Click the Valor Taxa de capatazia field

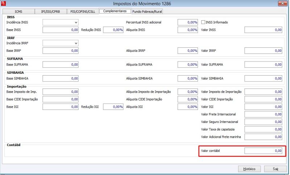coord(264,129)
